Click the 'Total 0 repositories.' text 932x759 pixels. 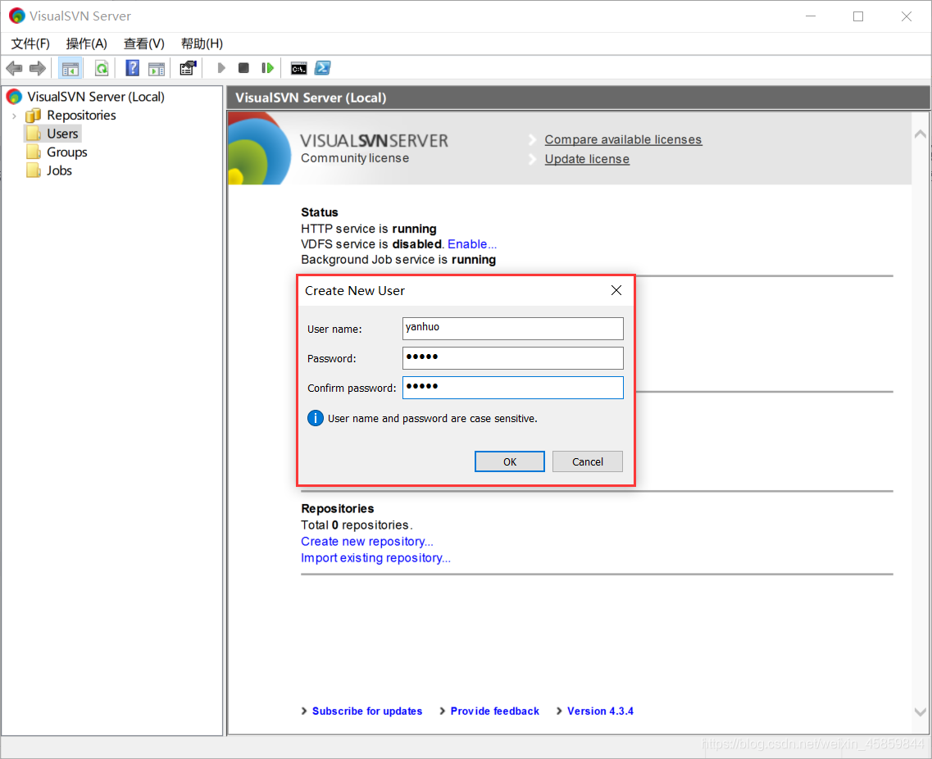click(357, 525)
